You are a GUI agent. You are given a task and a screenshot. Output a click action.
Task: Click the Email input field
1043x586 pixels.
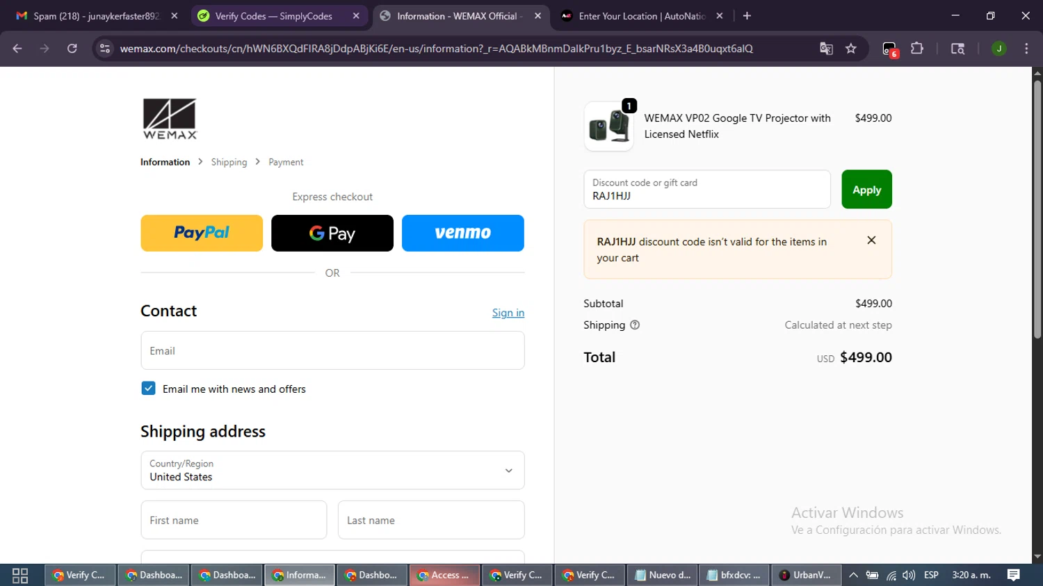pos(332,350)
